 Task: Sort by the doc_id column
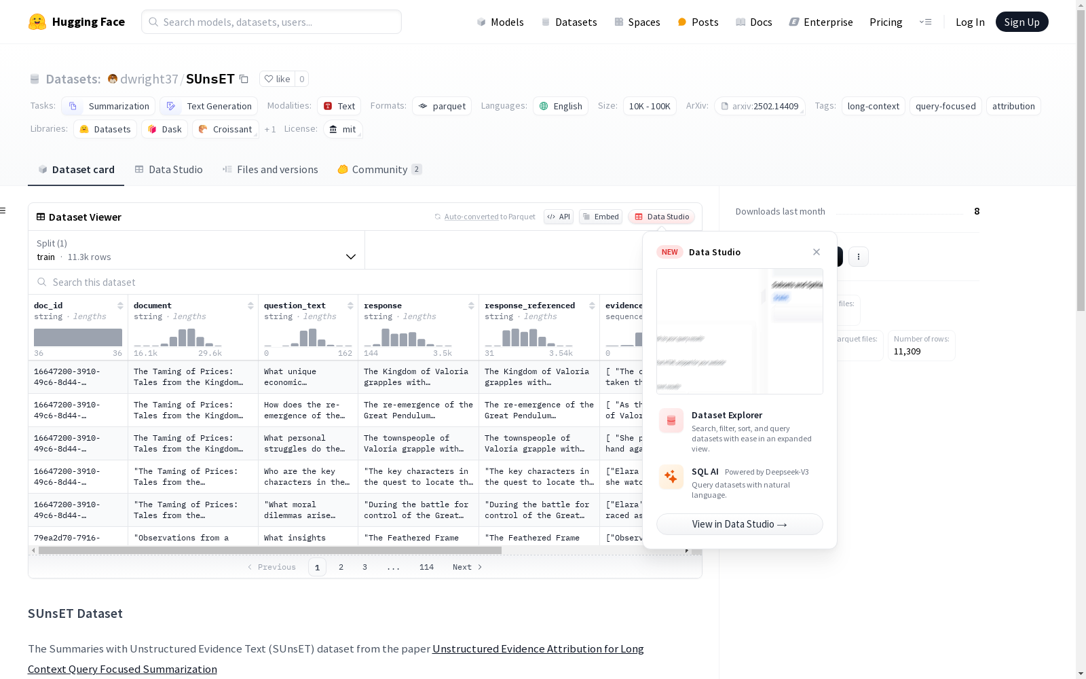click(120, 306)
